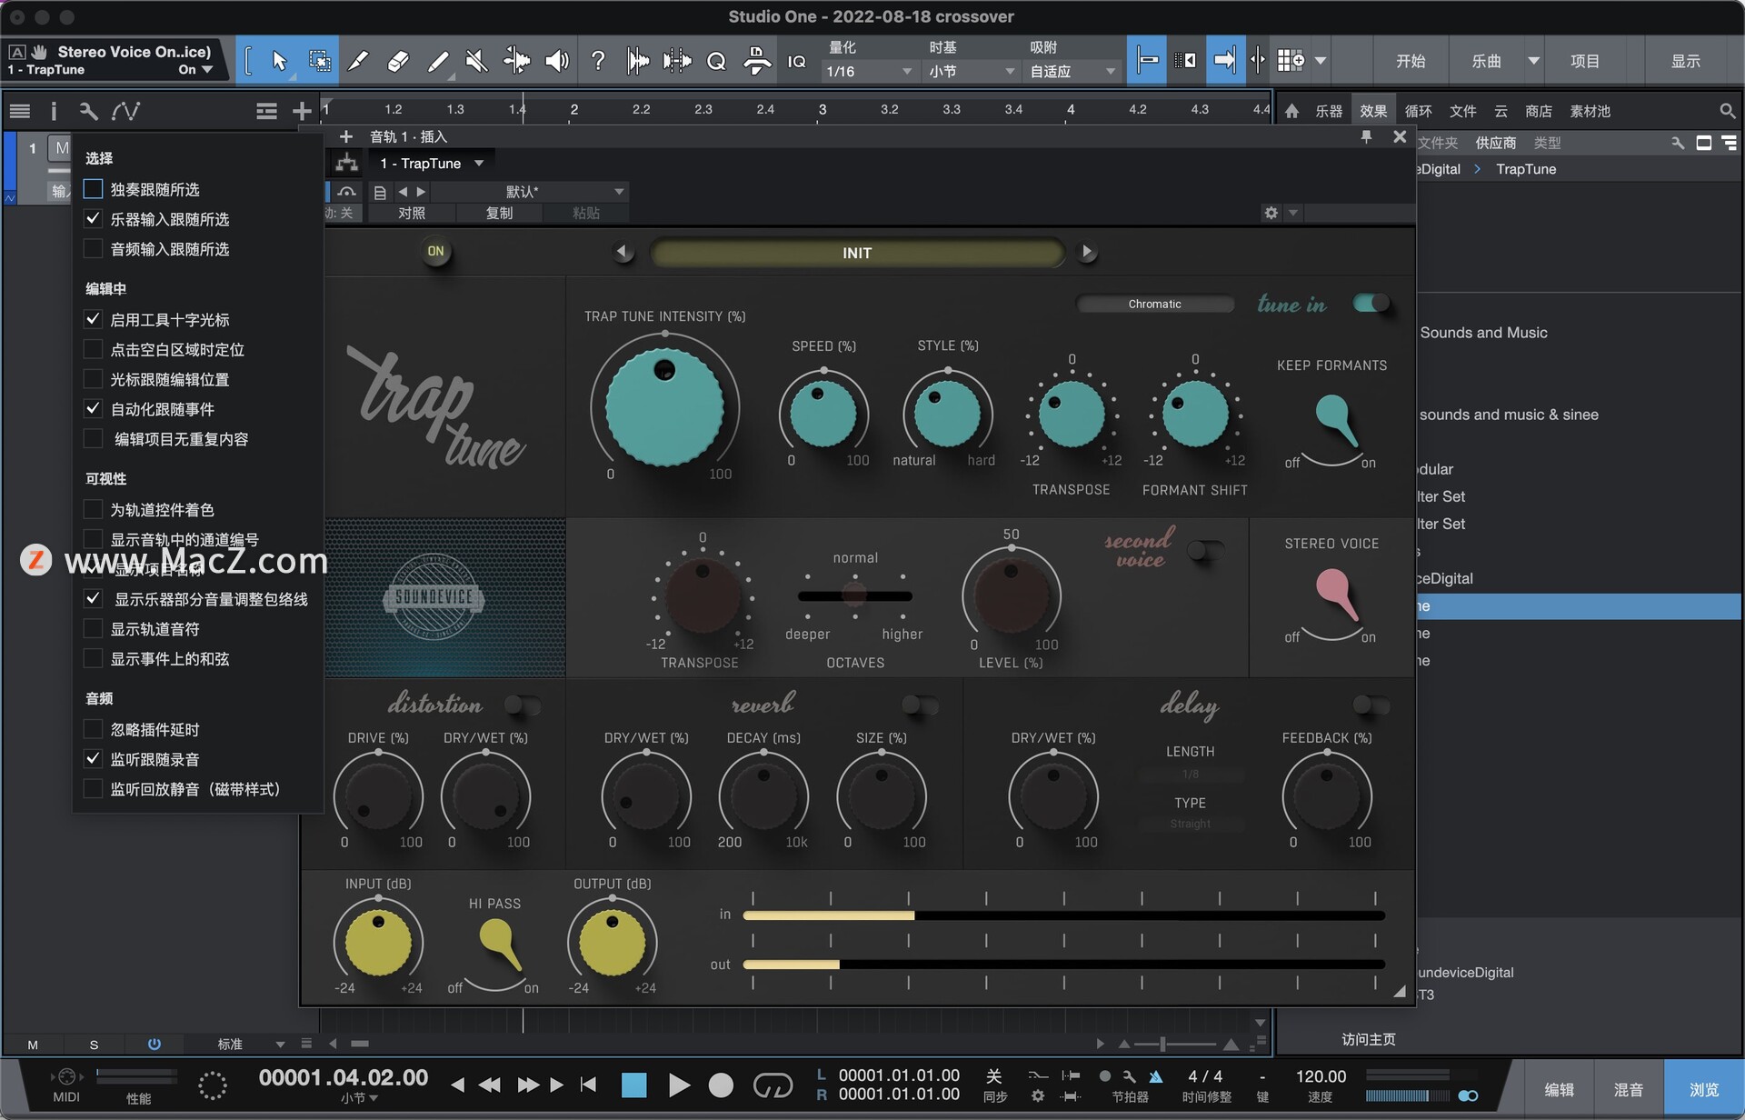
Task: Toggle the loop button in transport
Action: [773, 1085]
